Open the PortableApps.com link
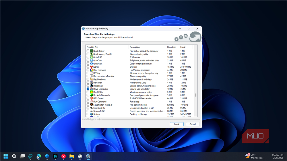The width and height of the screenshot is (287, 161). pos(91,120)
